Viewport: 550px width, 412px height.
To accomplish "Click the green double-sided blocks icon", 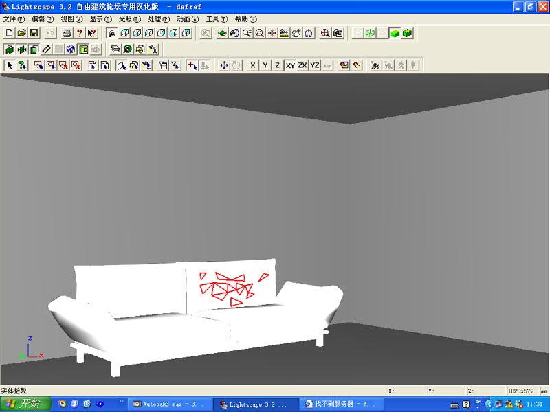I will [x=10, y=49].
